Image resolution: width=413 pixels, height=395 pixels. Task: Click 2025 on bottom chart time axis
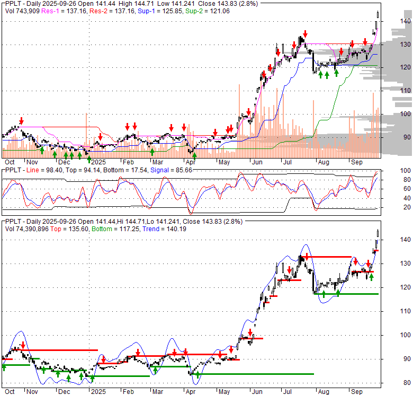click(x=98, y=392)
